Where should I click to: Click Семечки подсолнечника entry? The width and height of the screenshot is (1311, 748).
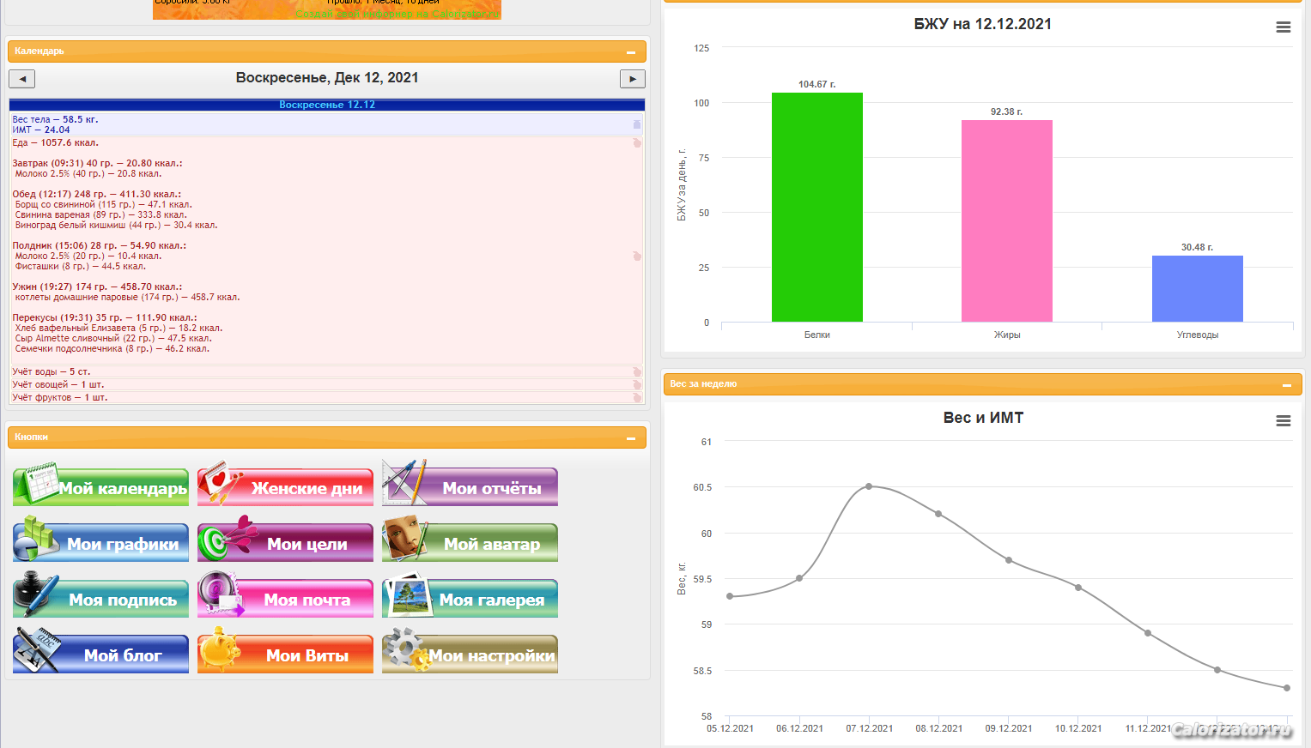pyautogui.click(x=112, y=348)
